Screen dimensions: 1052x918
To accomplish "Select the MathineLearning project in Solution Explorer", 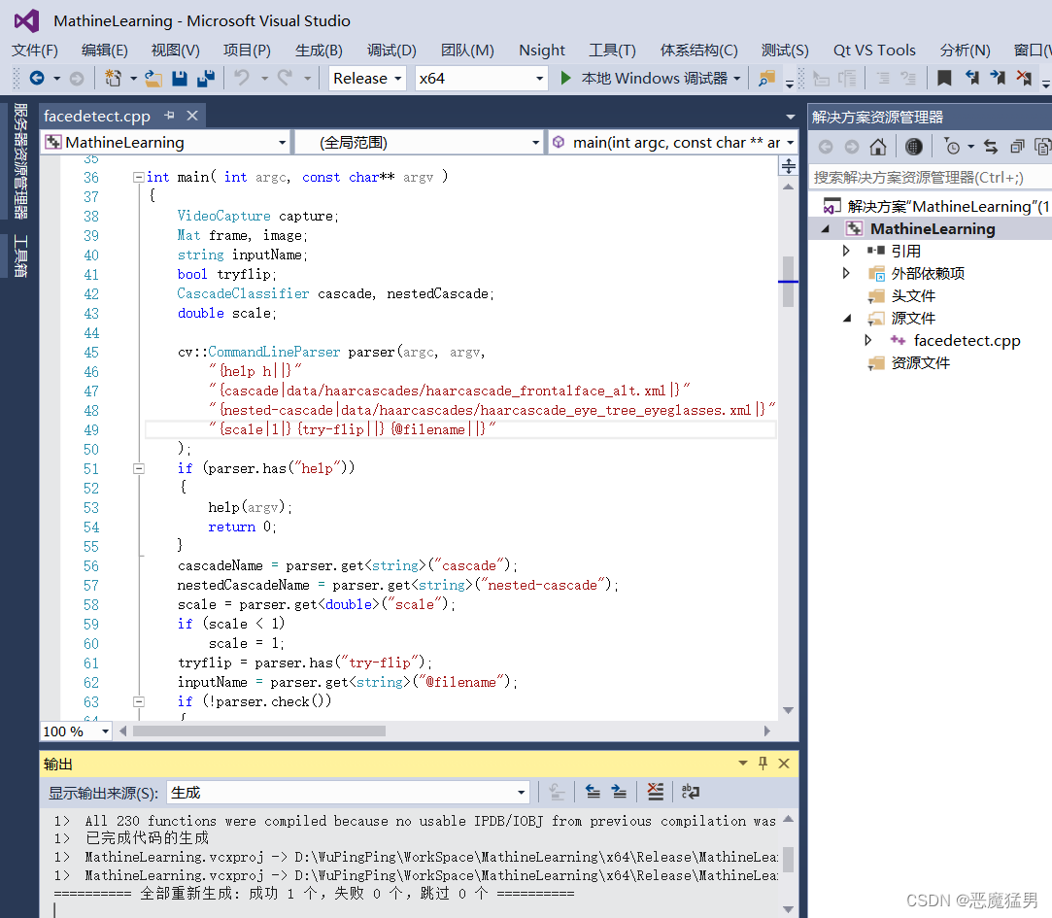I will [x=932, y=228].
